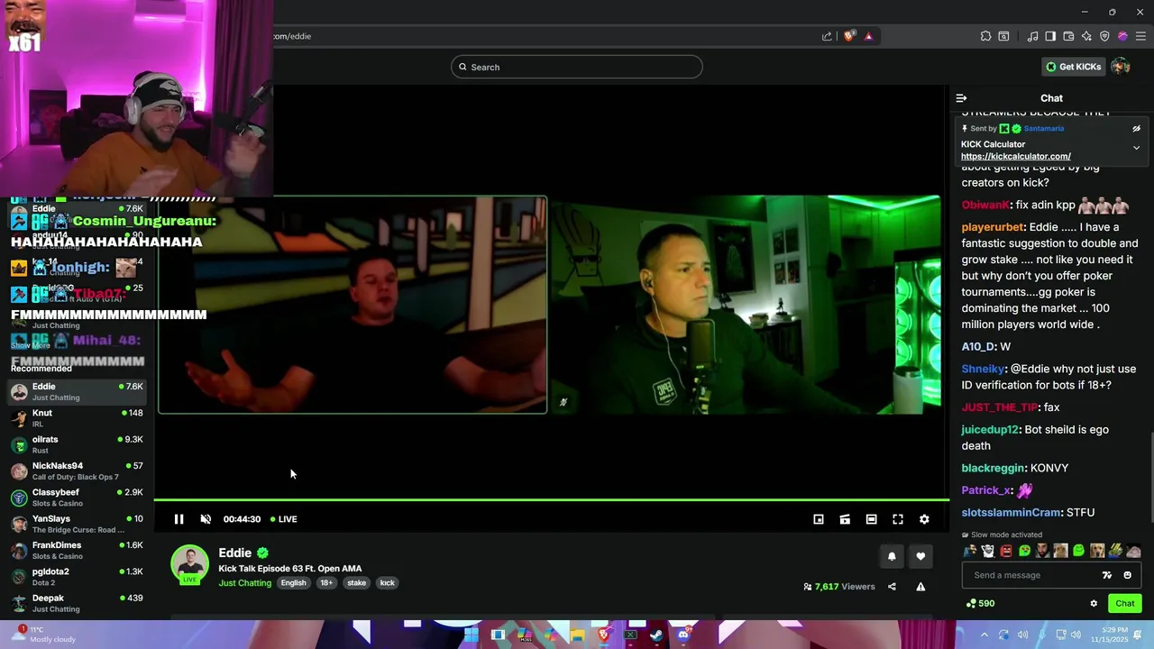Collapse the chat panel

click(961, 98)
